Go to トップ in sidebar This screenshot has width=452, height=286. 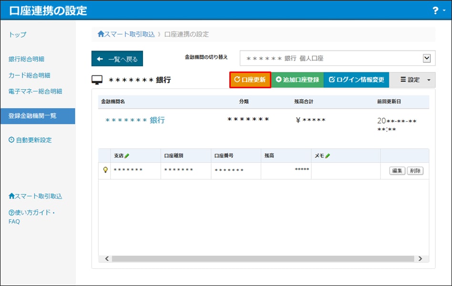[x=18, y=35]
